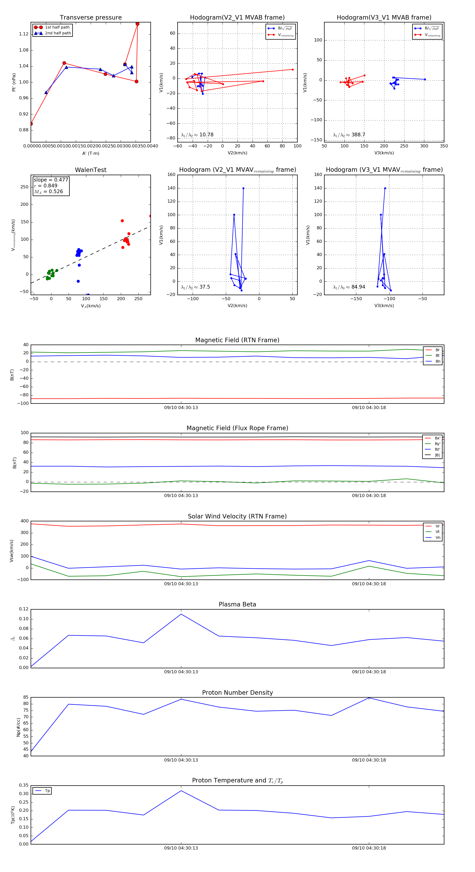Click the By' legend entry

coord(433,444)
